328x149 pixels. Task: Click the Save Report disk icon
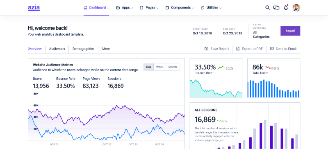pos(206,49)
